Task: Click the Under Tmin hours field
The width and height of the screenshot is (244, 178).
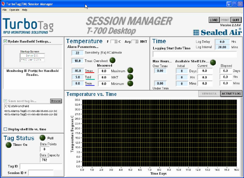Action: (x=160, y=83)
